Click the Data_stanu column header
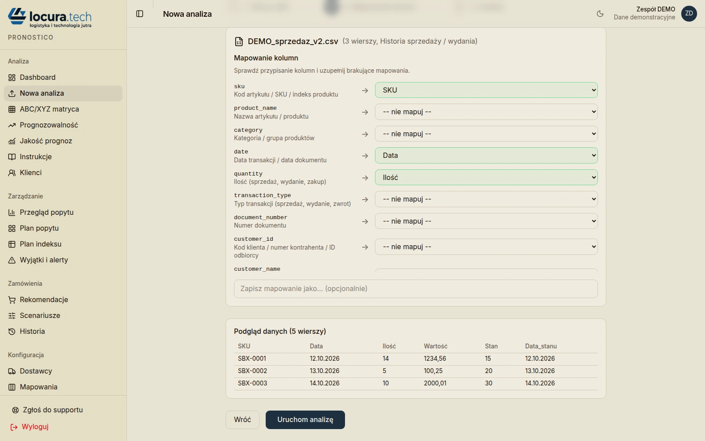The height and width of the screenshot is (441, 705). tap(541, 346)
